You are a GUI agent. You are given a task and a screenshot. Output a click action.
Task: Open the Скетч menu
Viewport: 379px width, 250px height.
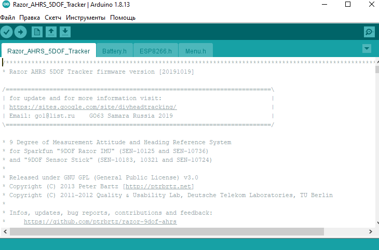pos(53,18)
